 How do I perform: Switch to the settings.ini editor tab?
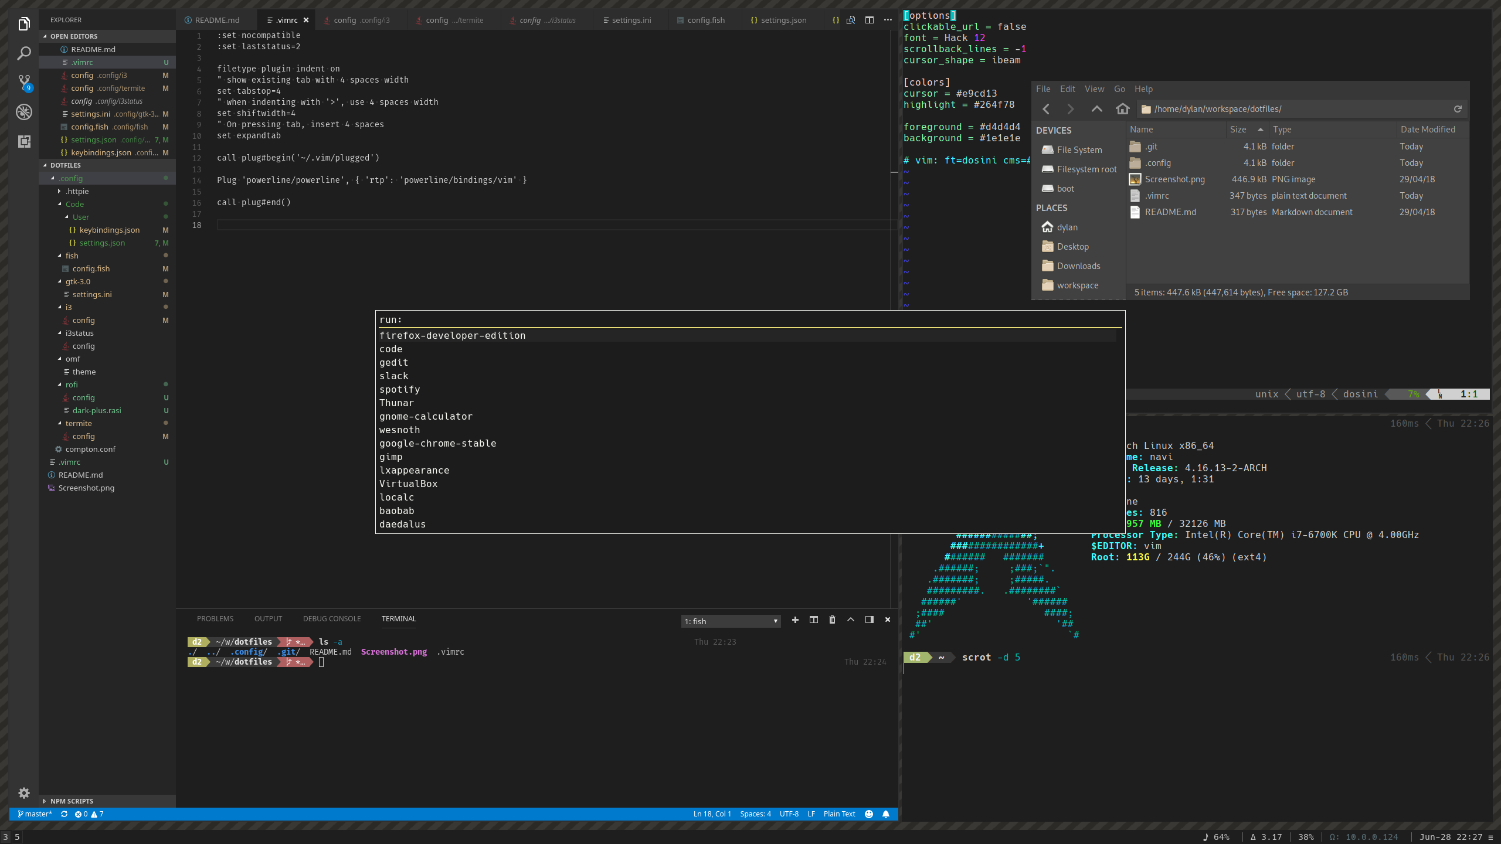coord(631,20)
